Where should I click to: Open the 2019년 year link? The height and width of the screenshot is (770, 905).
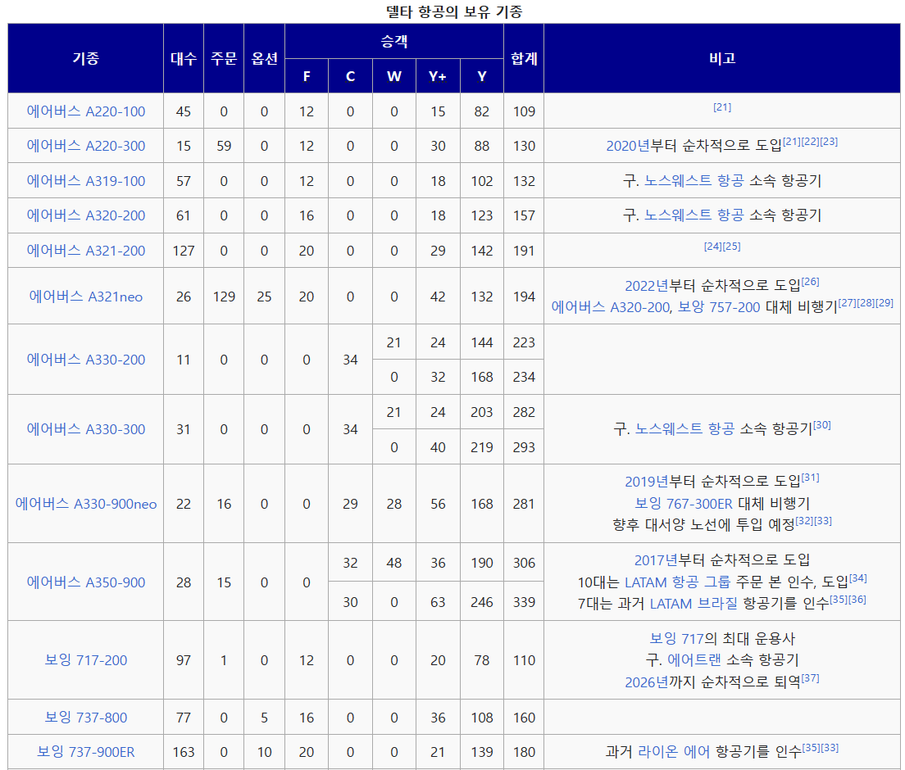(x=647, y=482)
